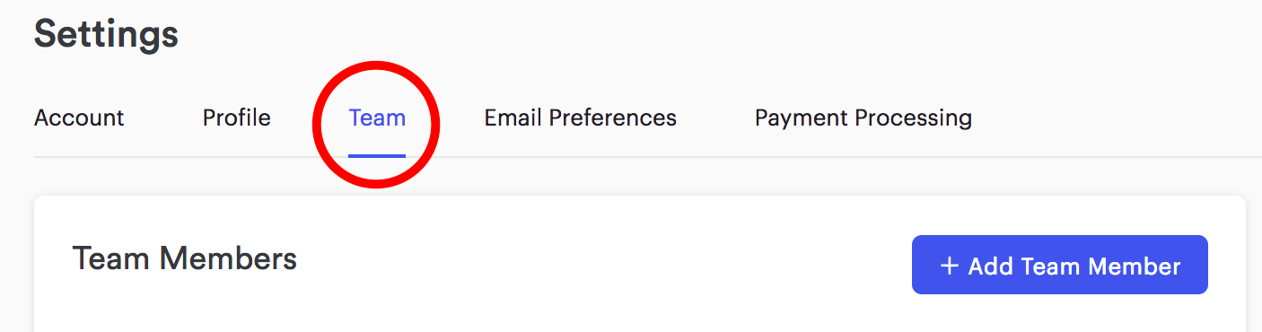
Task: Click the blue underline beneath Team tab
Action: [x=377, y=155]
